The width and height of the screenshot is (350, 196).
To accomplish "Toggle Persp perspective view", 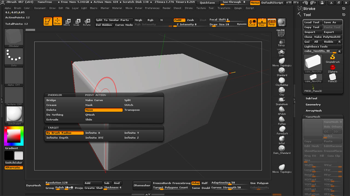I will click(x=272, y=22).
